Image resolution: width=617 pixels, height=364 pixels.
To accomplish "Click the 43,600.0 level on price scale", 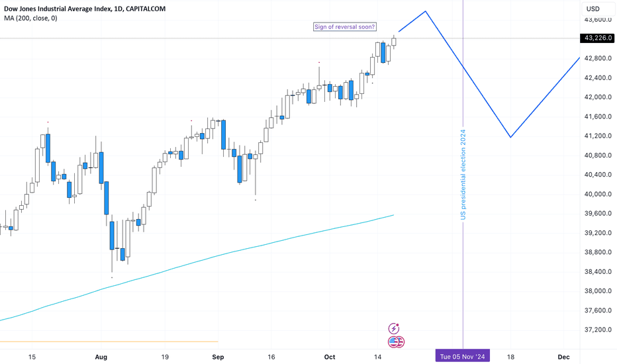I will [598, 19].
